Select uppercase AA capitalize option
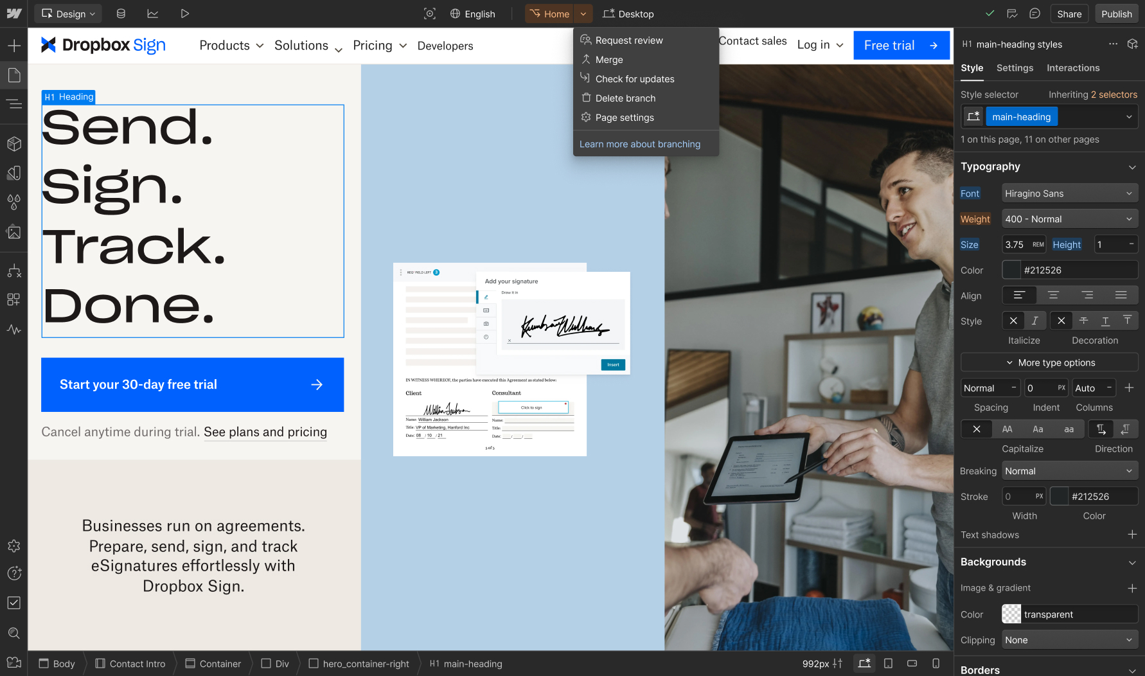1145x676 pixels. tap(1007, 429)
